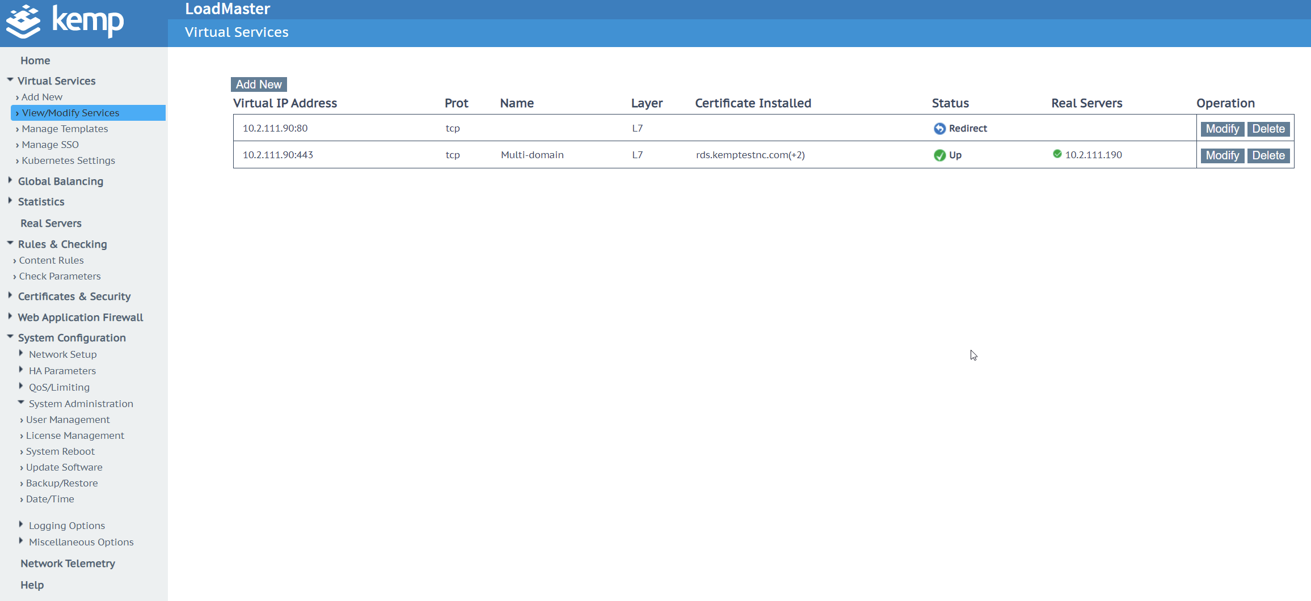Expand Certificates & Security section

tap(10, 295)
